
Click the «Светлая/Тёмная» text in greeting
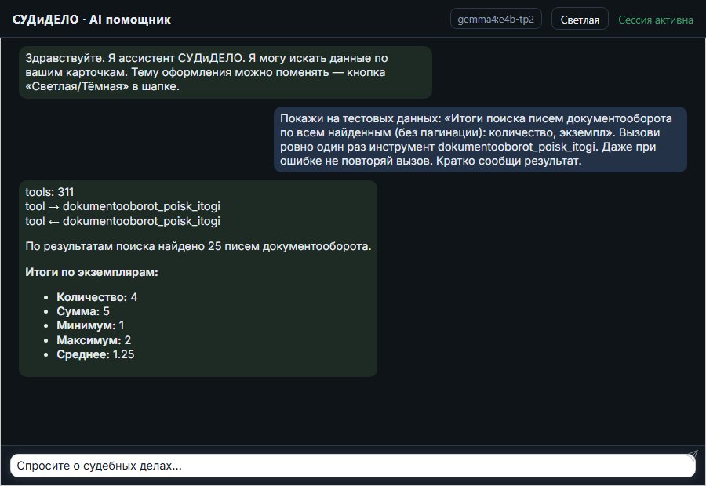pyautogui.click(x=77, y=86)
